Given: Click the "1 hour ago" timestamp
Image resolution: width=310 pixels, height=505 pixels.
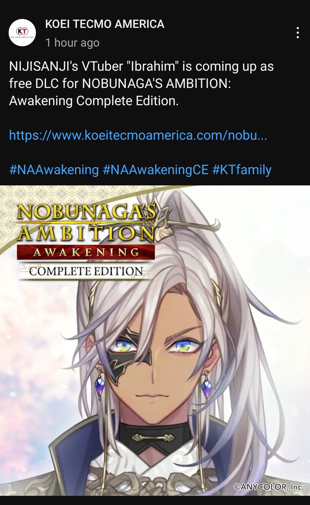Looking at the screenshot, I should (x=72, y=43).
